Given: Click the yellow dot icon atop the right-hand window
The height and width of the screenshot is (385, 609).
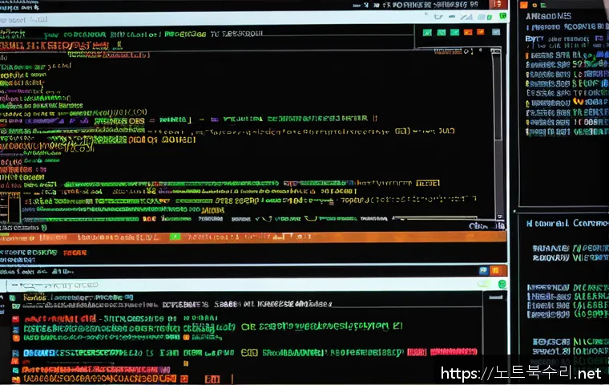Looking at the screenshot, I should 534,5.
